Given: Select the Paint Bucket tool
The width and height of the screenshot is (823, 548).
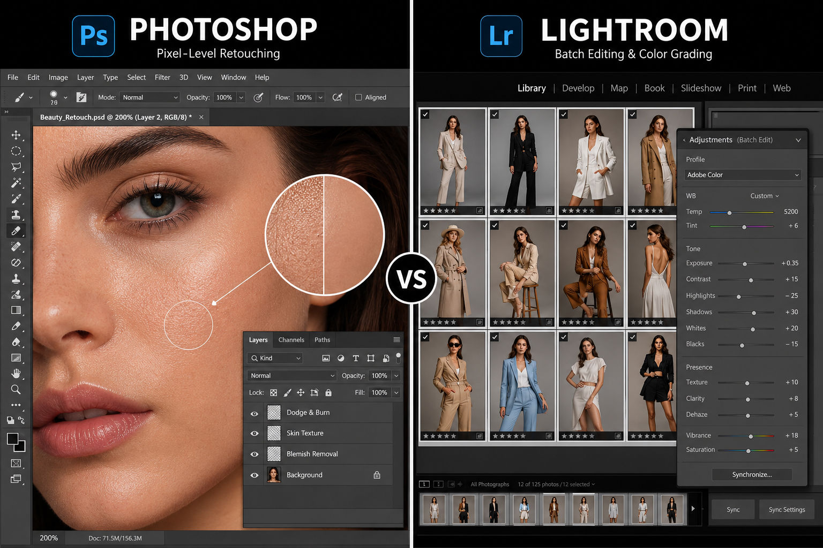Looking at the screenshot, I should (x=16, y=342).
